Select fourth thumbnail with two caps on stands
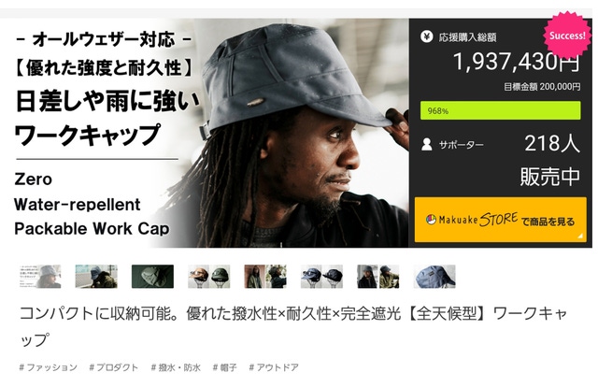This screenshot has height=387, width=598. point(209,277)
